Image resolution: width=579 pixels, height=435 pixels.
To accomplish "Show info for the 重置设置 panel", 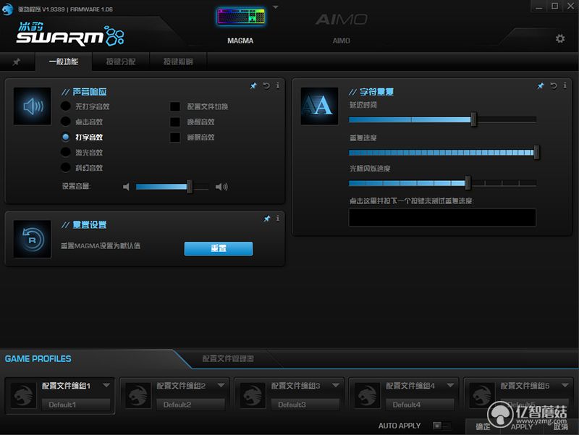I will coord(278,219).
